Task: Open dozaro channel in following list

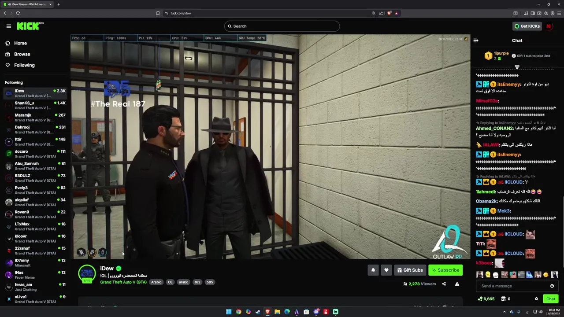Action: click(x=35, y=154)
